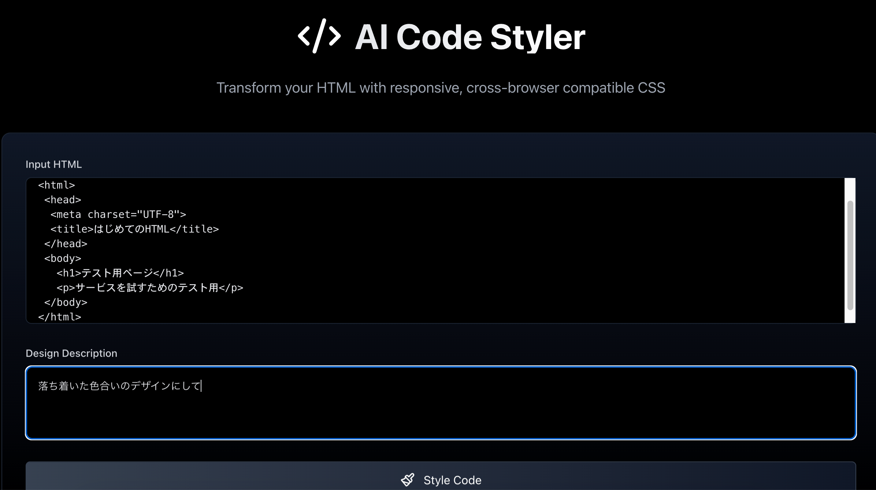Click the Design Description label
The height and width of the screenshot is (490, 876).
click(x=71, y=353)
